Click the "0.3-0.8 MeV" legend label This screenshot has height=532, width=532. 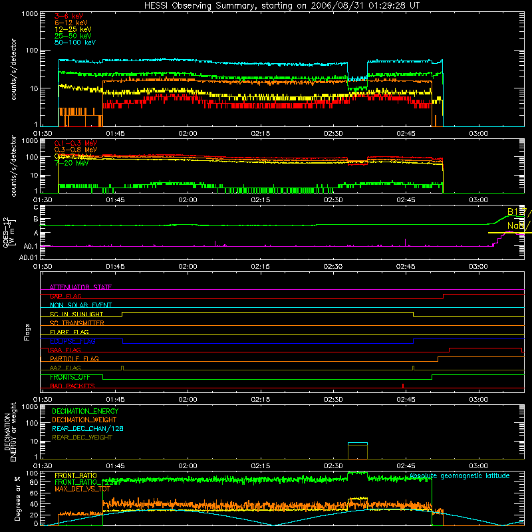click(76, 150)
